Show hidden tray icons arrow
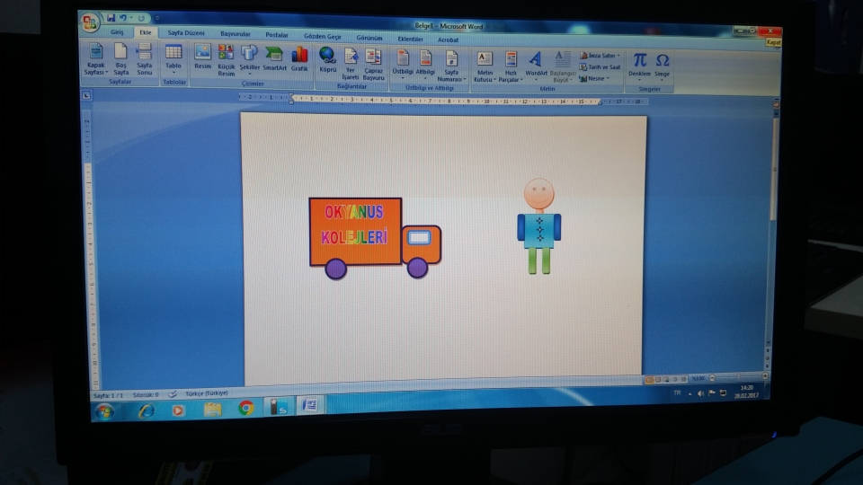This screenshot has height=485, width=863. (690, 393)
